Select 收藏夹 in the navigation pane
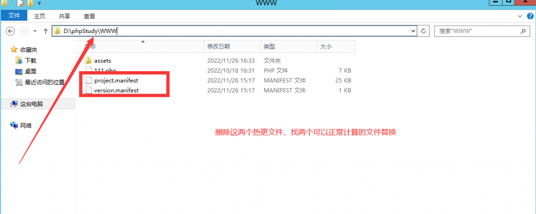 [29, 50]
